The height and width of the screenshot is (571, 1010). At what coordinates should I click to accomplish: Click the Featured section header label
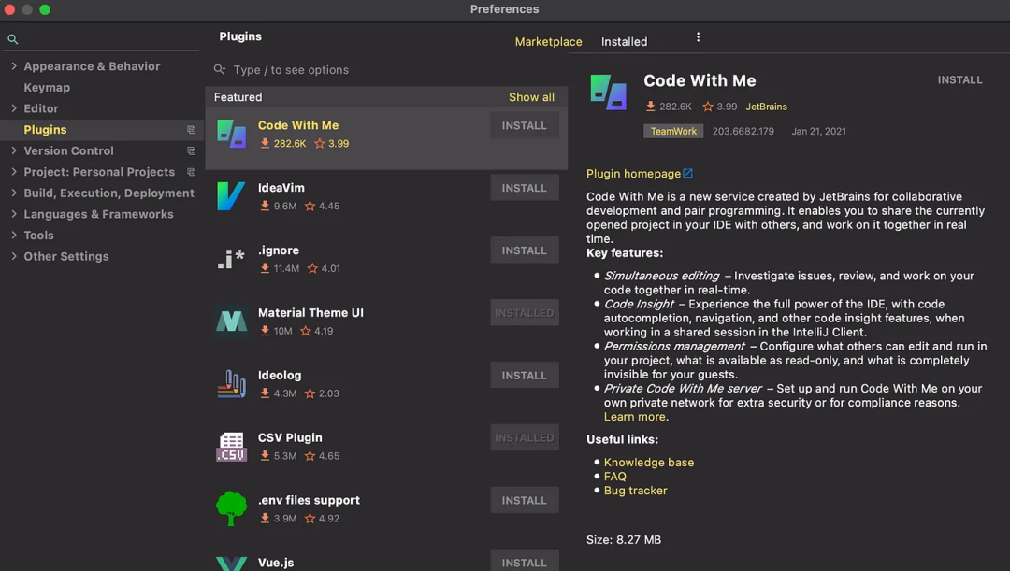[238, 97]
